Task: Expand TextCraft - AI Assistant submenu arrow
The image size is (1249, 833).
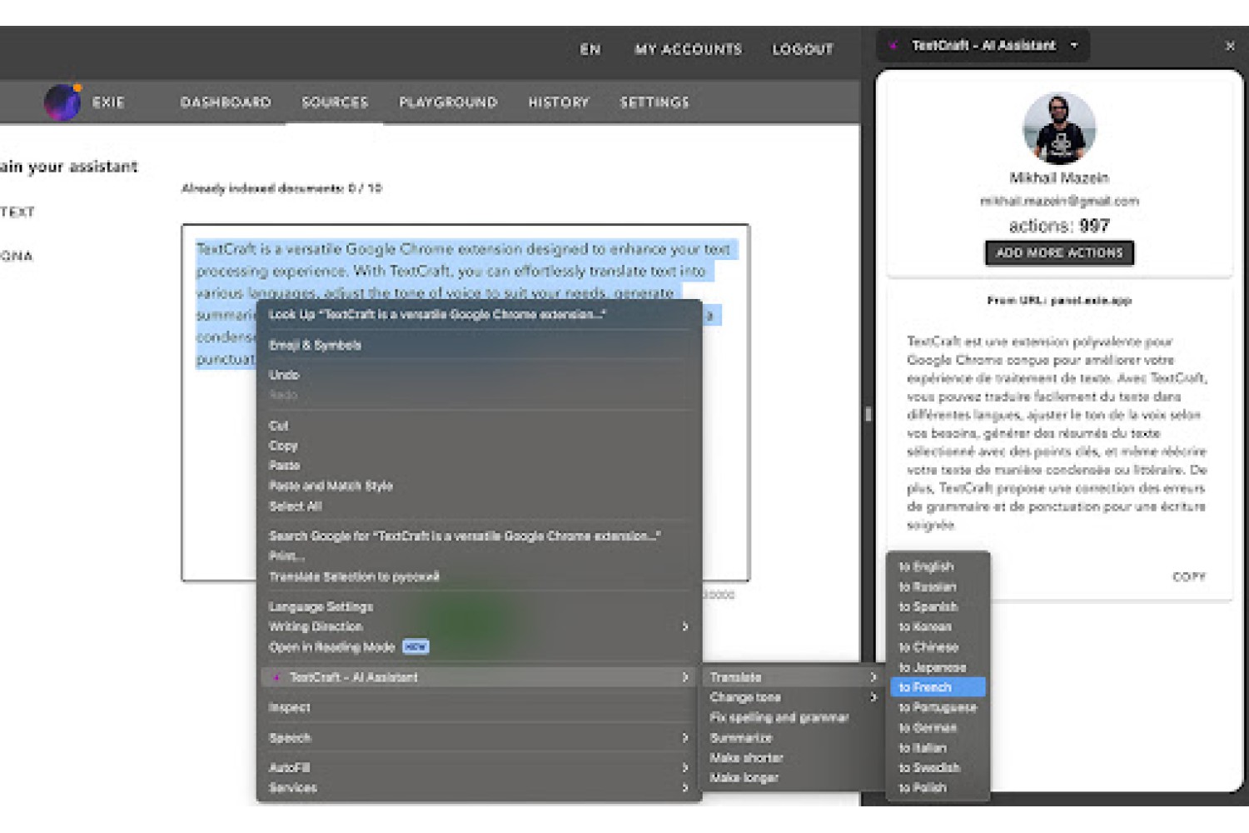Action: (685, 677)
